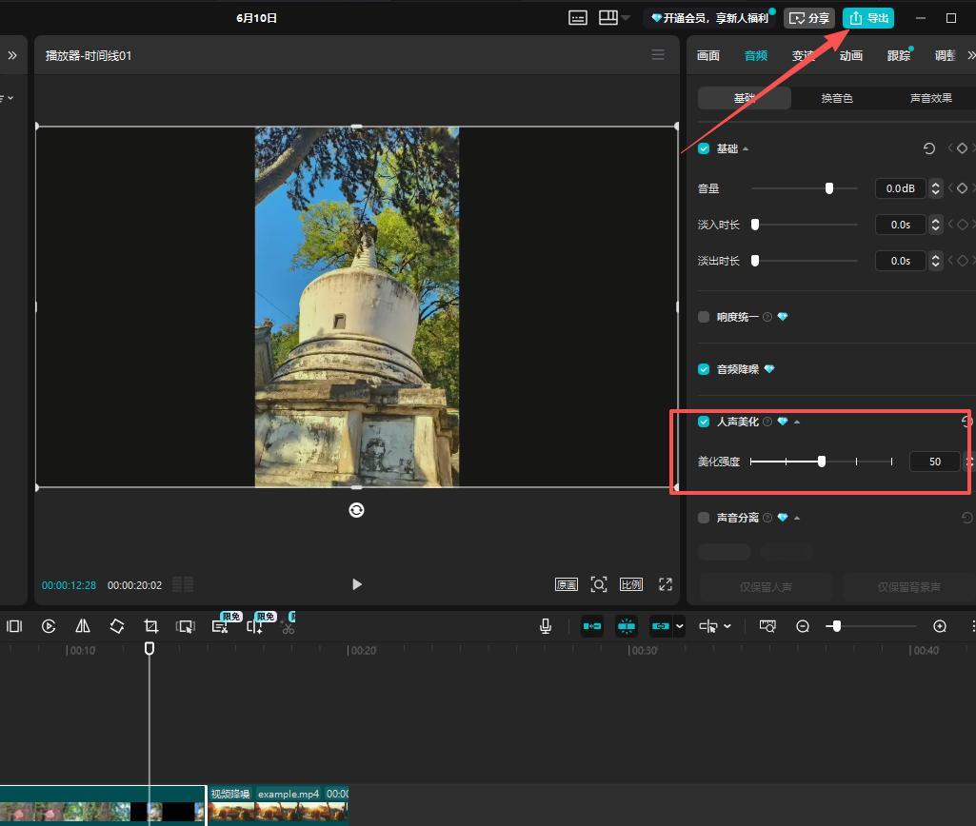Open fullscreen preview in the player
This screenshot has width=976, height=826.
point(666,584)
